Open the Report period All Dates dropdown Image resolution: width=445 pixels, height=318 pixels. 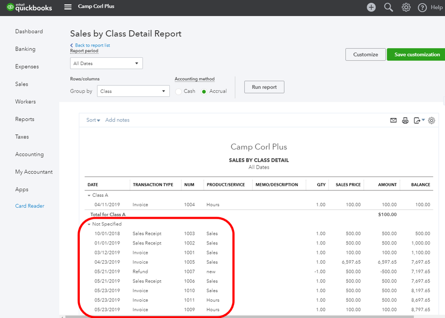point(107,63)
